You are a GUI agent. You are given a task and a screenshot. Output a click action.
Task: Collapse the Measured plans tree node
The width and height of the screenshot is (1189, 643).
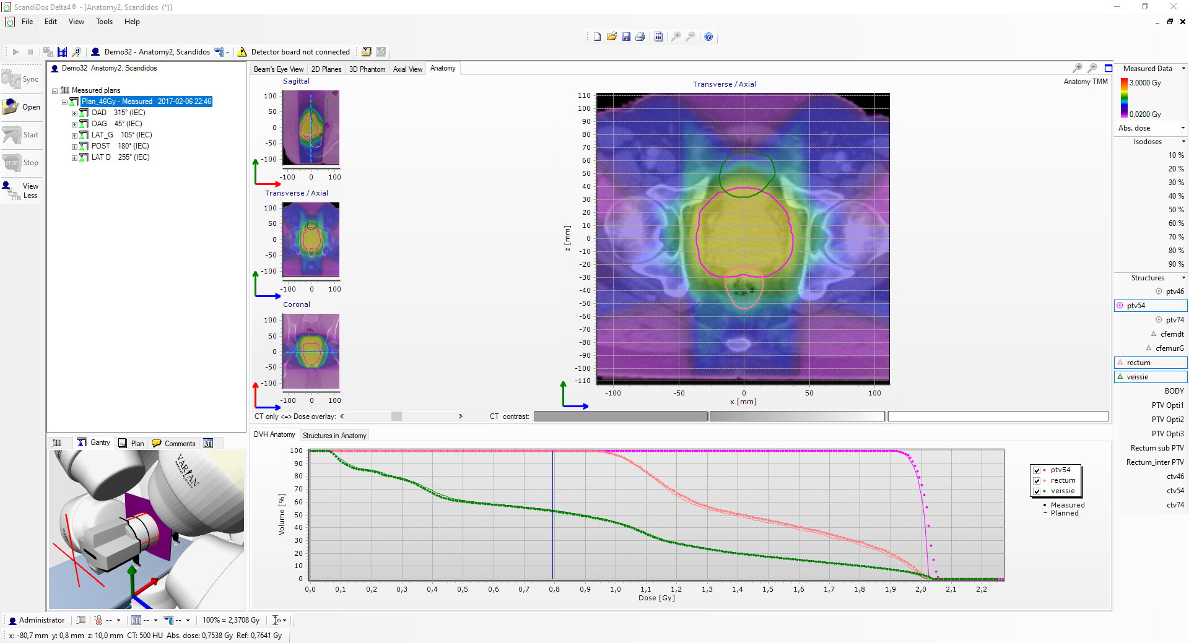point(55,91)
